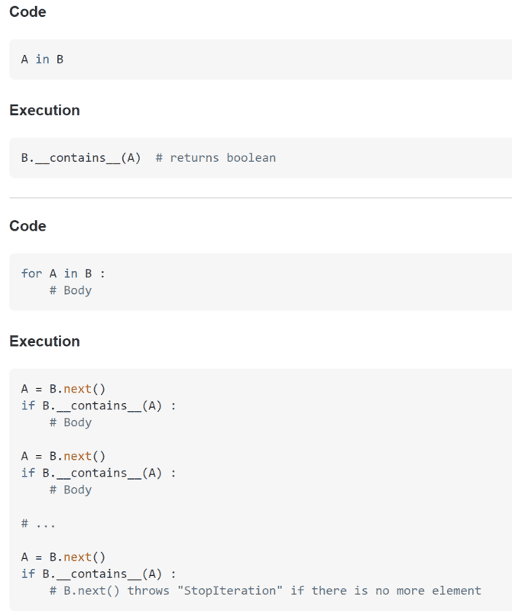Click the last "if B.__contains__(A) :" line
Image resolution: width=512 pixels, height=611 pixels.
(x=99, y=574)
